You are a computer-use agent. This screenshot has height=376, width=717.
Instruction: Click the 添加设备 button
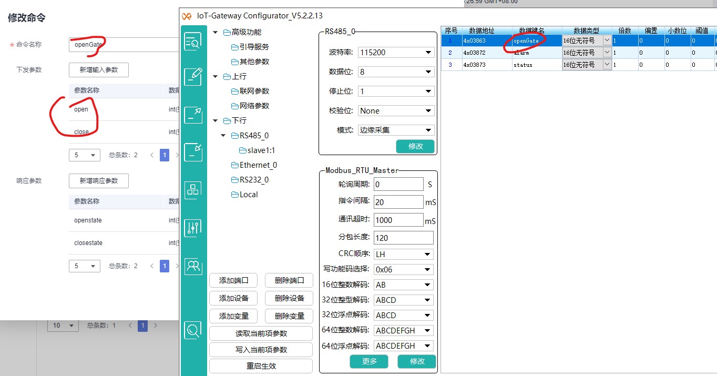(x=233, y=298)
